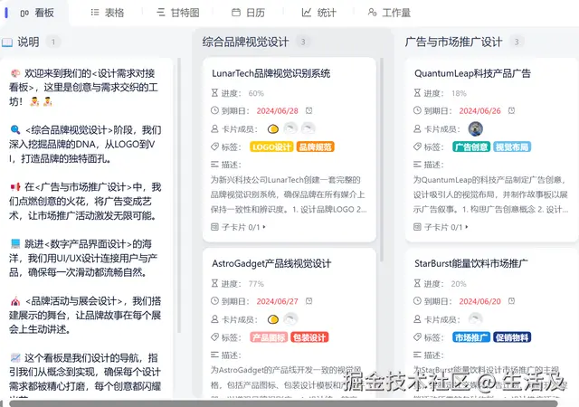Open the 日历 tab
579x407 pixels.
click(x=248, y=13)
